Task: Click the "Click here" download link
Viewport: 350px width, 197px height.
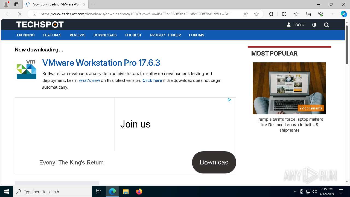Action: [x=152, y=80]
